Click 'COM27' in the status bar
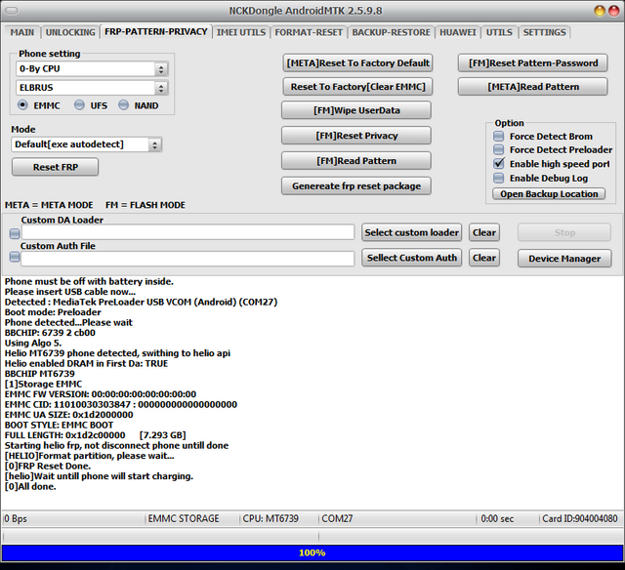The height and width of the screenshot is (570, 625). 337,518
